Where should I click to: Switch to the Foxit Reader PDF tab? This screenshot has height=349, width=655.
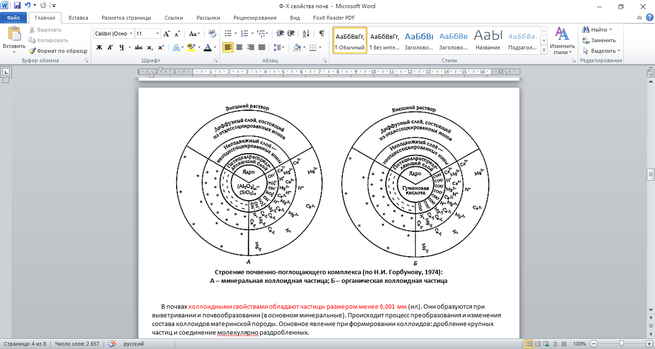(x=333, y=18)
